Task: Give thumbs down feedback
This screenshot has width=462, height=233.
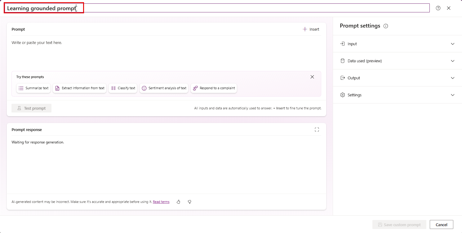Action: click(189, 202)
